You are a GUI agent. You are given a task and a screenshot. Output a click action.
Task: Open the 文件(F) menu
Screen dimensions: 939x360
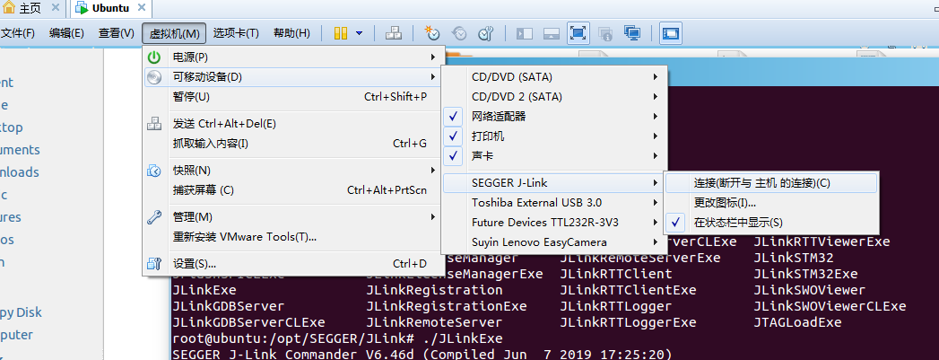(x=18, y=33)
